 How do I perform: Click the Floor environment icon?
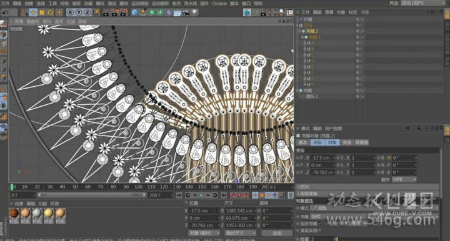coord(177,13)
